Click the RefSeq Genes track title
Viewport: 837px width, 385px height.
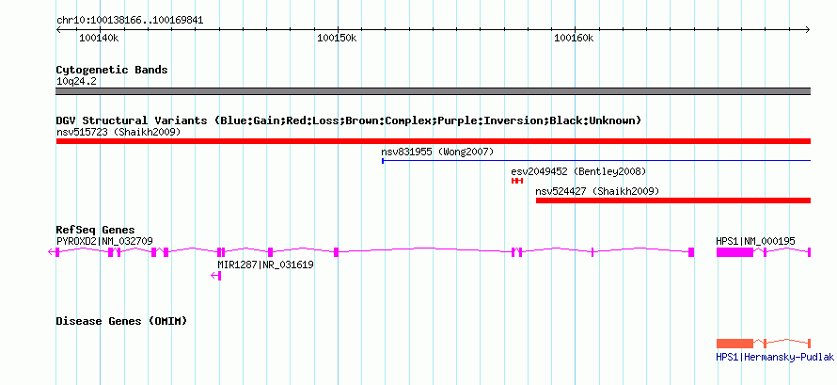(96, 230)
